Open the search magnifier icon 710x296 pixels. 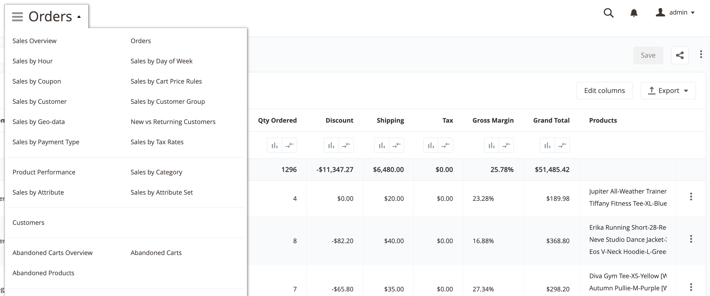click(608, 13)
